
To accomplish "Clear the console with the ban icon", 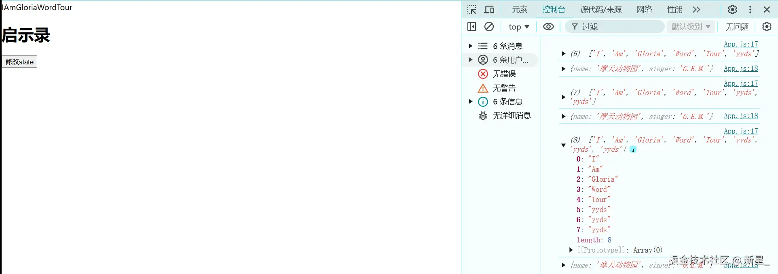I will (x=489, y=27).
